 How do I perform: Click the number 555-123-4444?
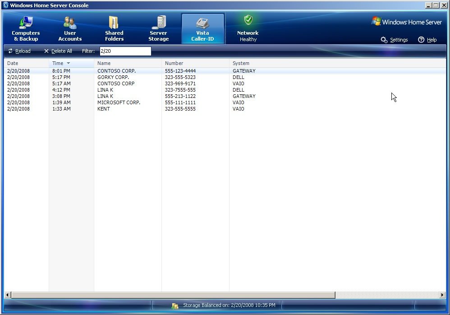click(x=180, y=71)
